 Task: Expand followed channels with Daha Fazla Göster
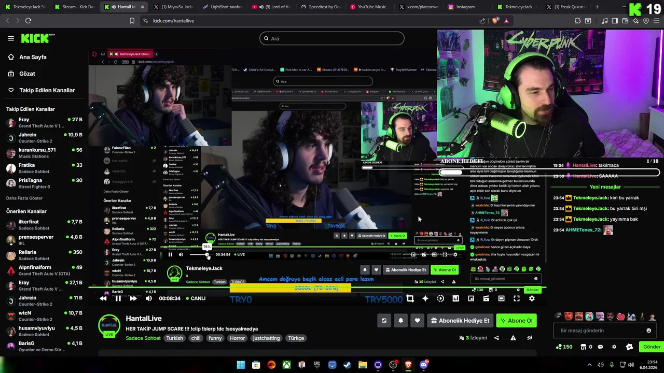24,198
